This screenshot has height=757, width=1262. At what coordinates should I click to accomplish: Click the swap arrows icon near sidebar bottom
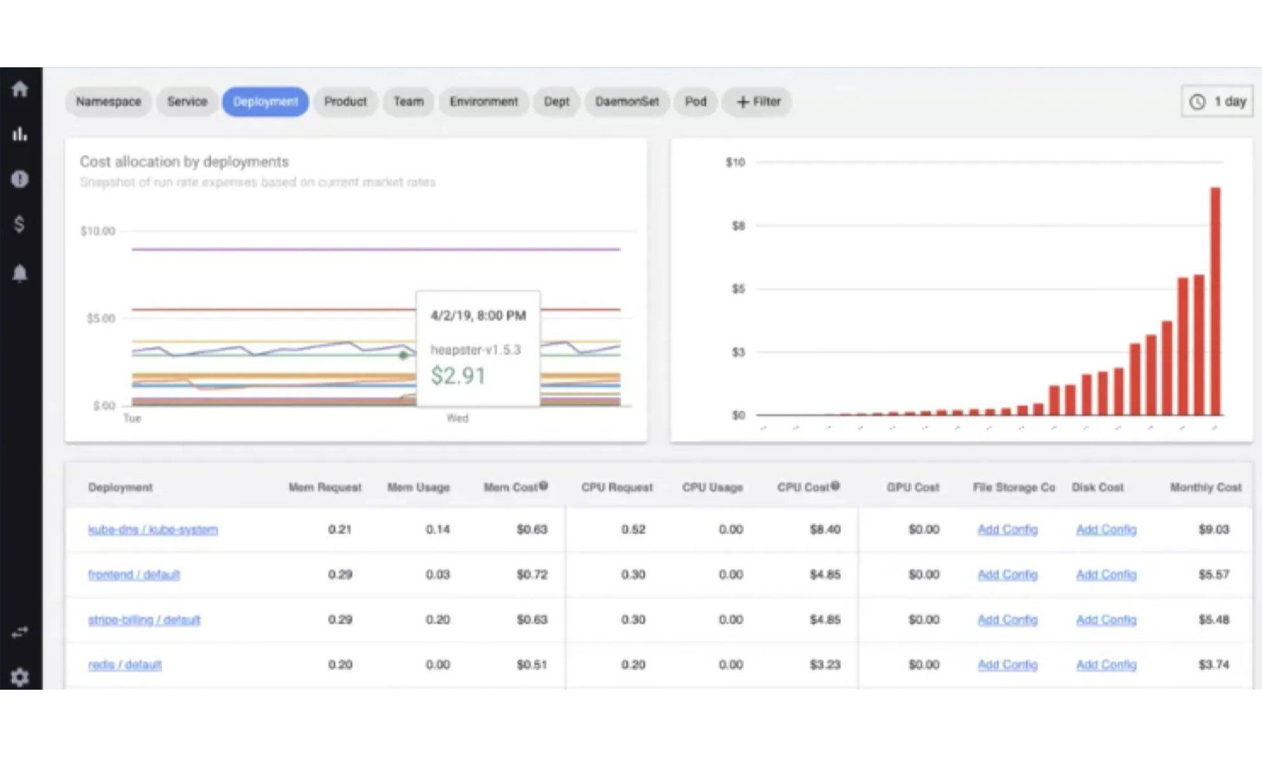coord(20,631)
